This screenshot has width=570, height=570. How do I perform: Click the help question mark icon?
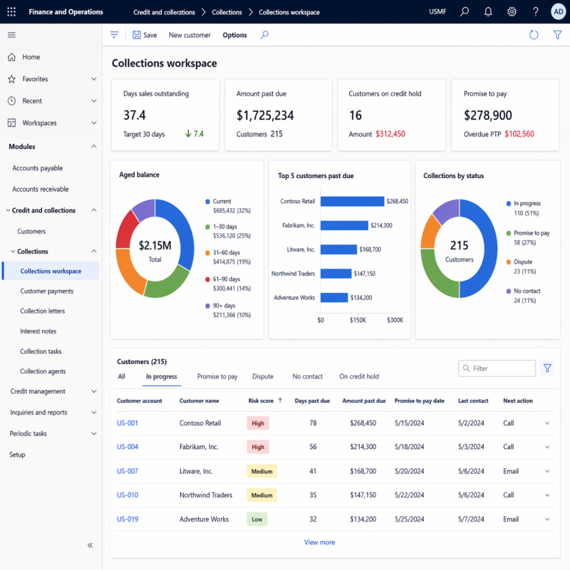point(535,12)
